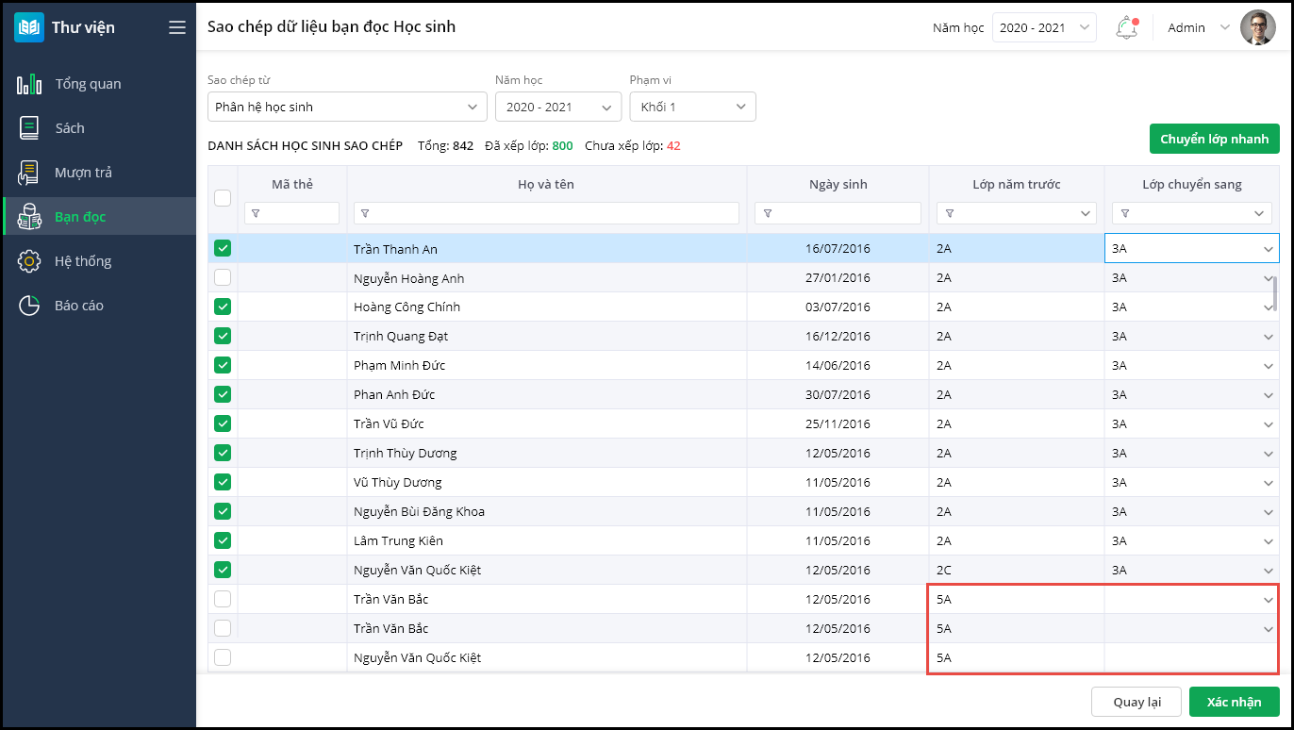1294x730 pixels.
Task: Check the box for Nguyễn Hoàng Anh
Action: 223,277
